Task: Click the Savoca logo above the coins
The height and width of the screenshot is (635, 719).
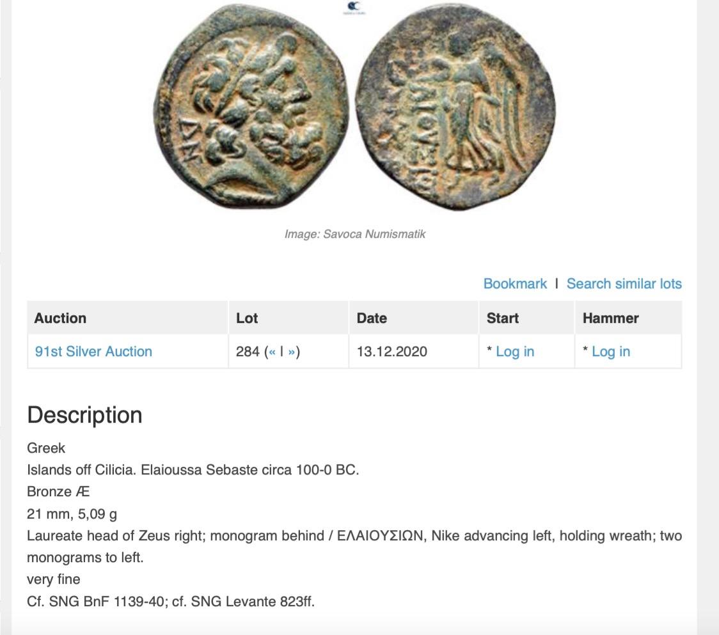Action: (x=354, y=8)
